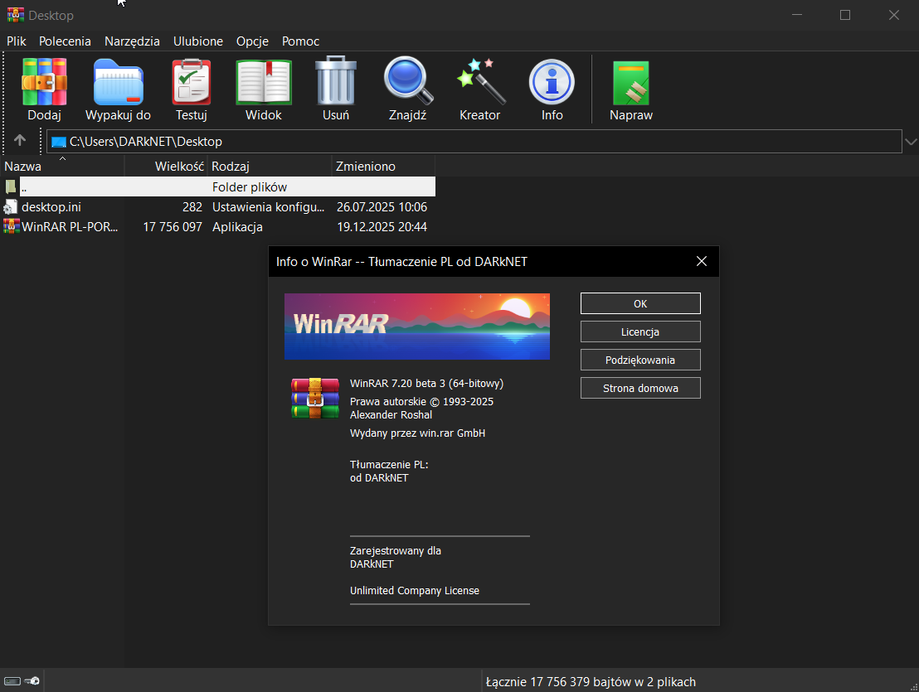Screen dimensions: 919x692
Task: Click the Napraw repair archive icon
Action: point(630,83)
